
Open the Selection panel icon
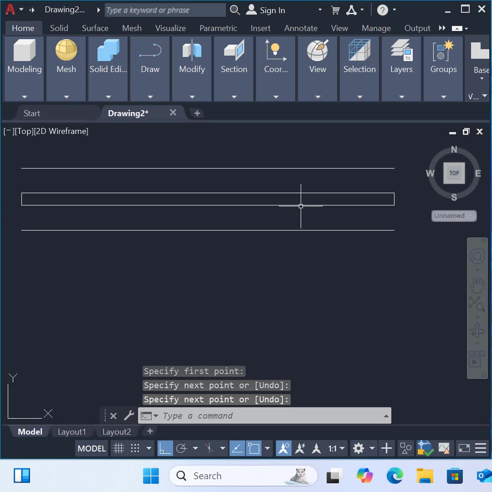tap(359, 50)
